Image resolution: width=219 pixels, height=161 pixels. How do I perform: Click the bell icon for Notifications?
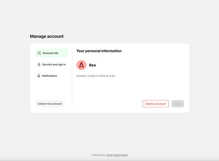tap(39, 76)
